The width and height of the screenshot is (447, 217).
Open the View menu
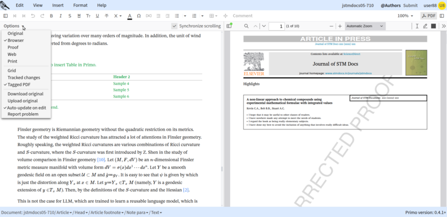[x=37, y=5]
